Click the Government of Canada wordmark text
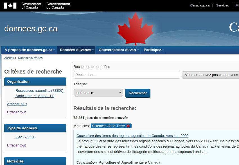This screenshot has height=165, width=239. tap(31, 6)
